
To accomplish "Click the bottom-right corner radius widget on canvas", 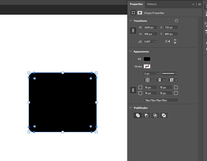I will [91, 126].
